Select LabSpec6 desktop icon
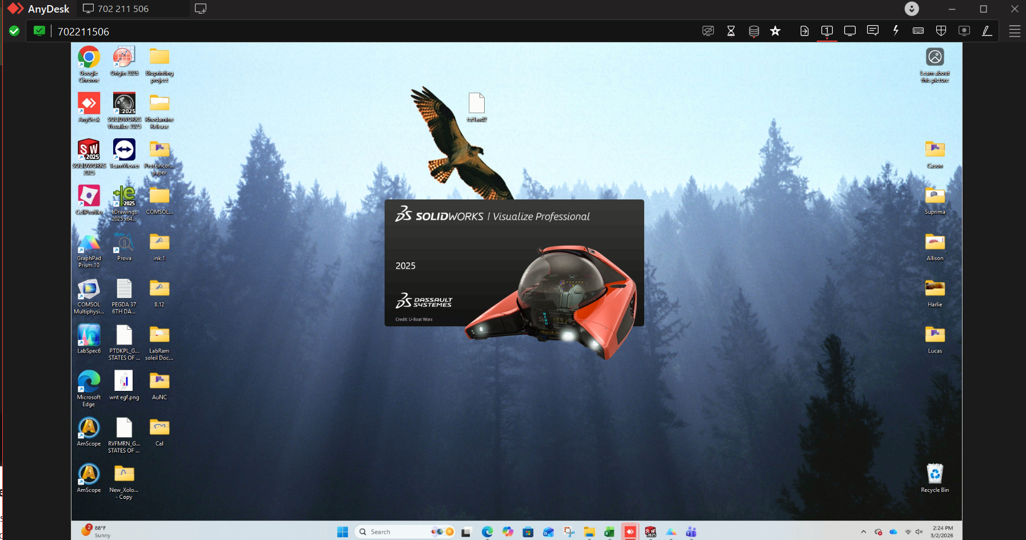Screen dimensions: 1026x540 point(89,339)
